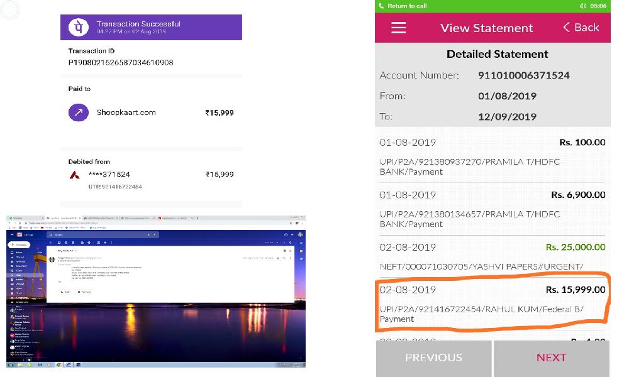Click the Gmail Compose button
Screen dimensions: 629x377
point(19,244)
